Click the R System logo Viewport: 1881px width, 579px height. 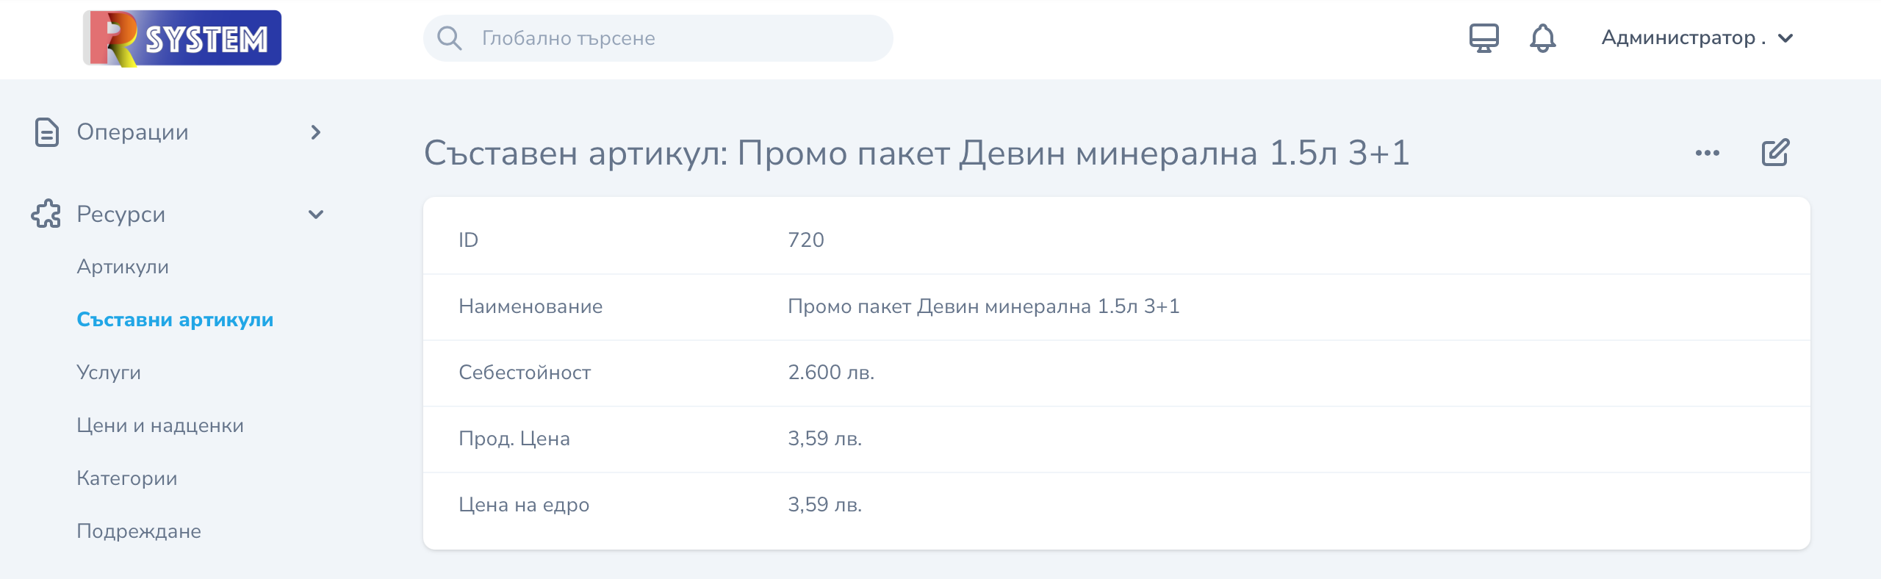(x=182, y=38)
